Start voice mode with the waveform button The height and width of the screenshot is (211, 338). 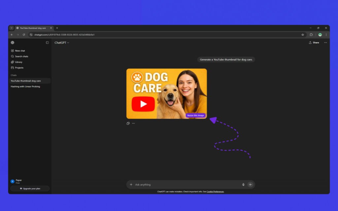coord(251,185)
